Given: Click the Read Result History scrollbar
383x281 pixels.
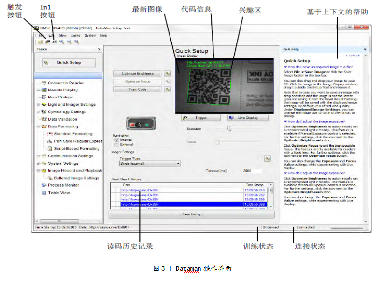Looking at the screenshot, I should pos(270,196).
